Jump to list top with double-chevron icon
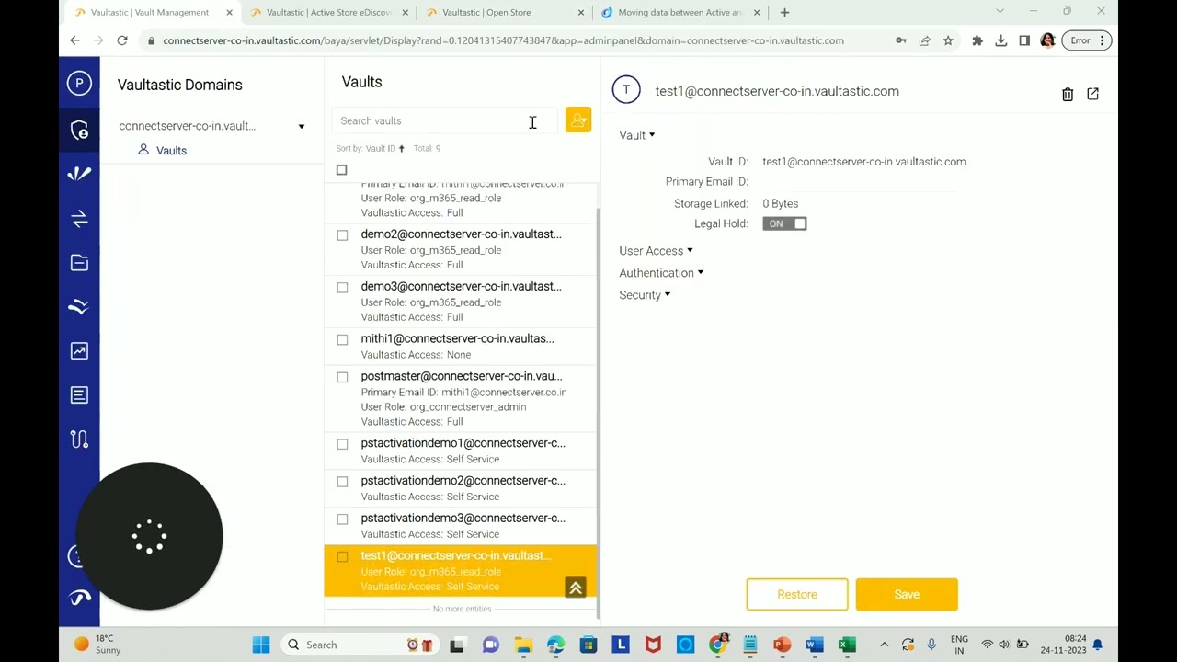 coord(576,588)
